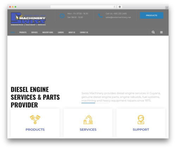Click the Call Us phone number

116,13
